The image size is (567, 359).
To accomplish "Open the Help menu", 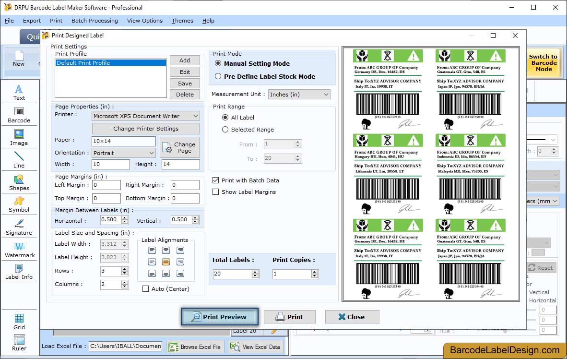I will [208, 21].
